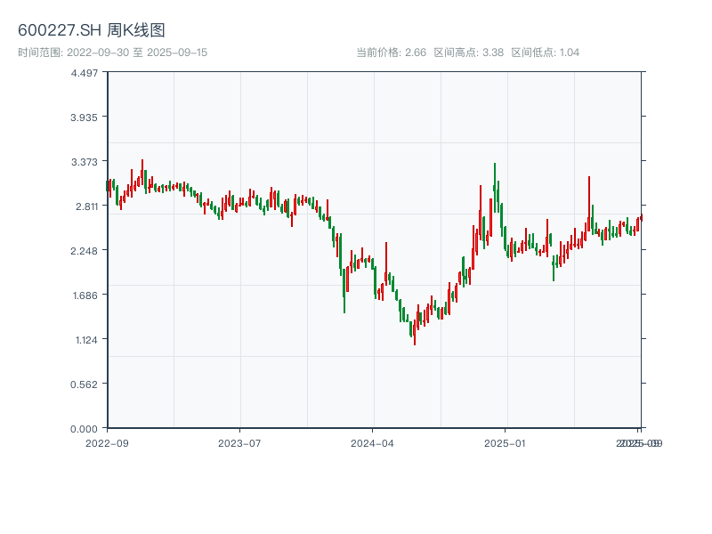Click x-axis label 2025-01
Viewport: 712px width, 534px height.
coord(505,443)
